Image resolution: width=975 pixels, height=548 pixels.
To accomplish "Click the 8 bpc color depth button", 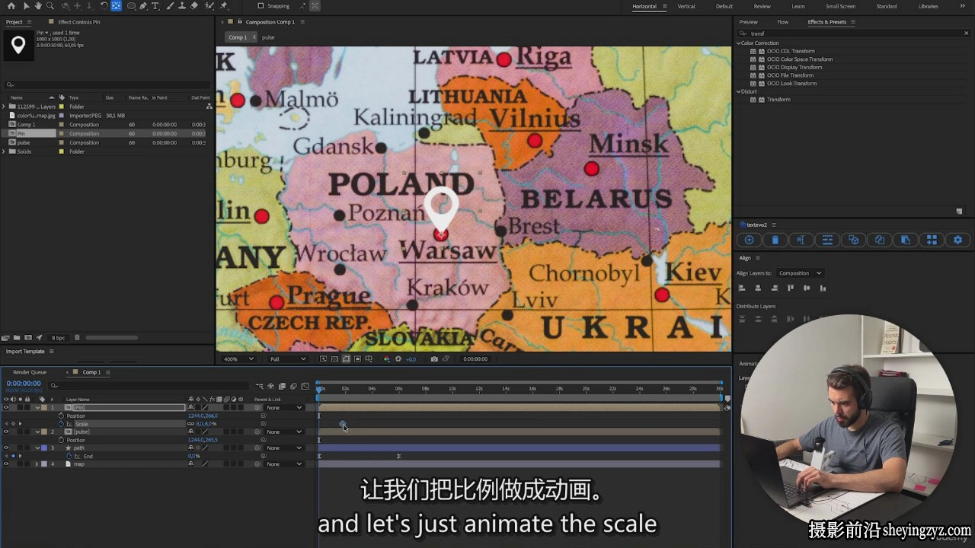I will pos(59,338).
